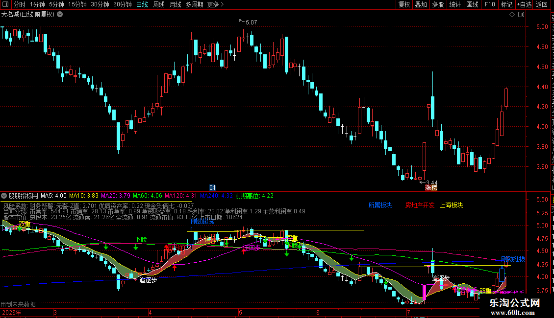Switch to 周线 weekly chart

pos(159,4)
